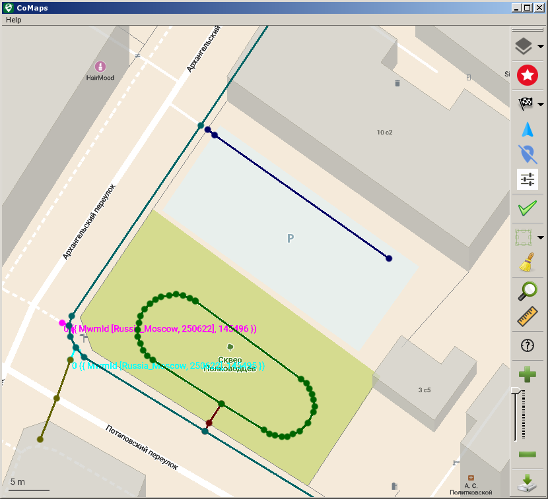Open the Help menu

coord(13,20)
